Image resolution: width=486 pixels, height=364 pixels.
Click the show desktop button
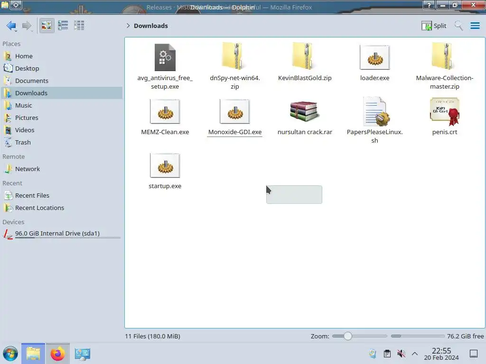(x=474, y=354)
